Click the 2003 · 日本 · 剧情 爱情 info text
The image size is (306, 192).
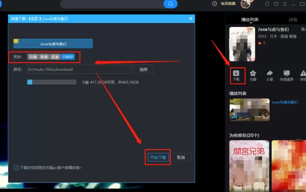277,36
